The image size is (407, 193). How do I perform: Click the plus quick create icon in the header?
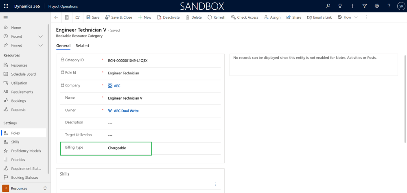point(352,6)
